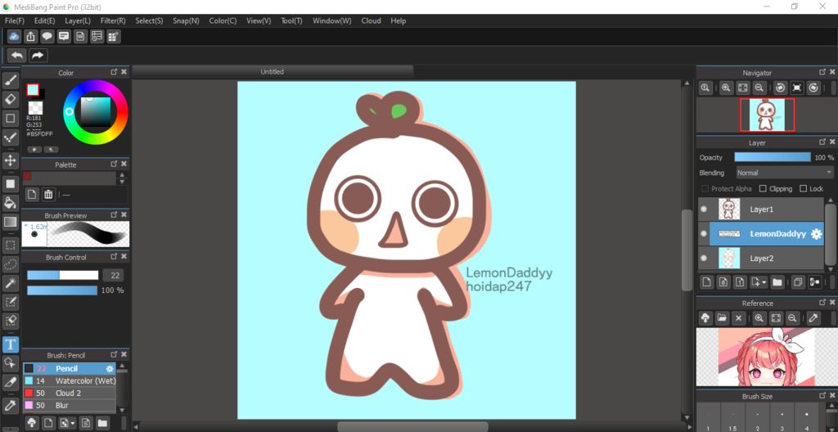Select the Gradient tool
Image resolution: width=838 pixels, height=432 pixels.
[x=10, y=222]
